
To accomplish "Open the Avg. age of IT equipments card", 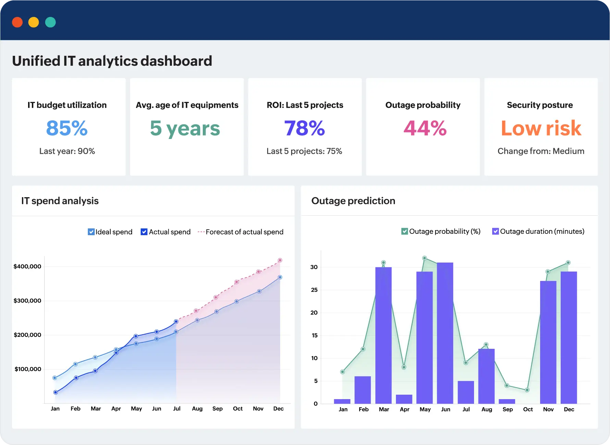I will 187,127.
